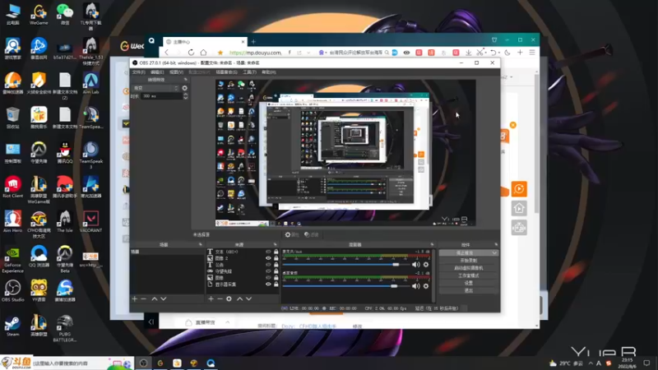Toggle visibility eye of the game capture source
This screenshot has height=370, width=658.
point(268,271)
